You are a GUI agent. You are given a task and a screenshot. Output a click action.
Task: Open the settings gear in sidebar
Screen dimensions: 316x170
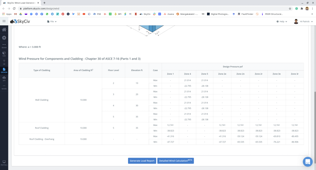4,38
